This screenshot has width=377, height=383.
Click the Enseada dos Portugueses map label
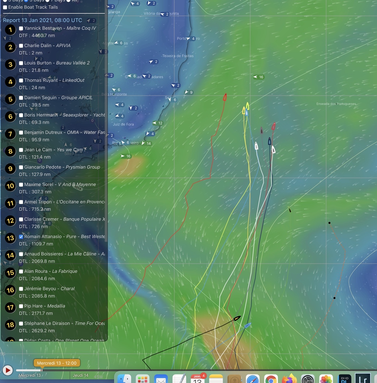(336, 104)
